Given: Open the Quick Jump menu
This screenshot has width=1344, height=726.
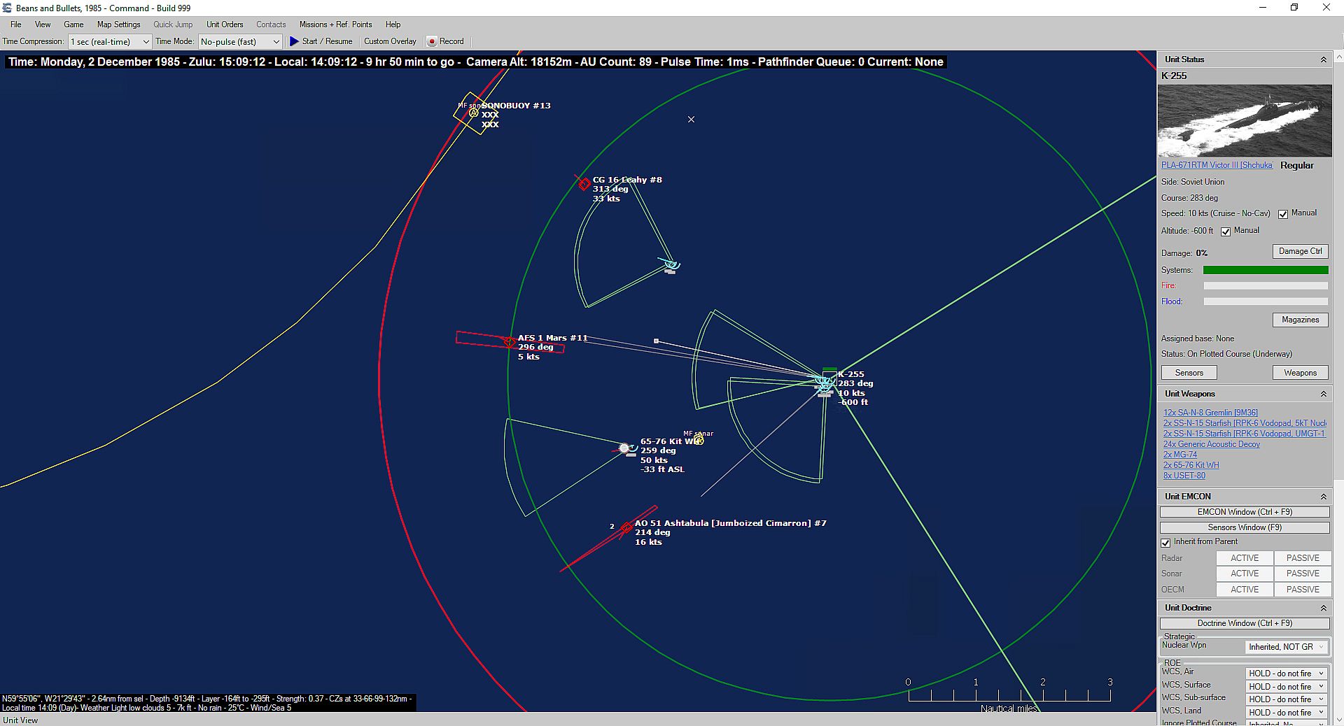Looking at the screenshot, I should pos(173,24).
